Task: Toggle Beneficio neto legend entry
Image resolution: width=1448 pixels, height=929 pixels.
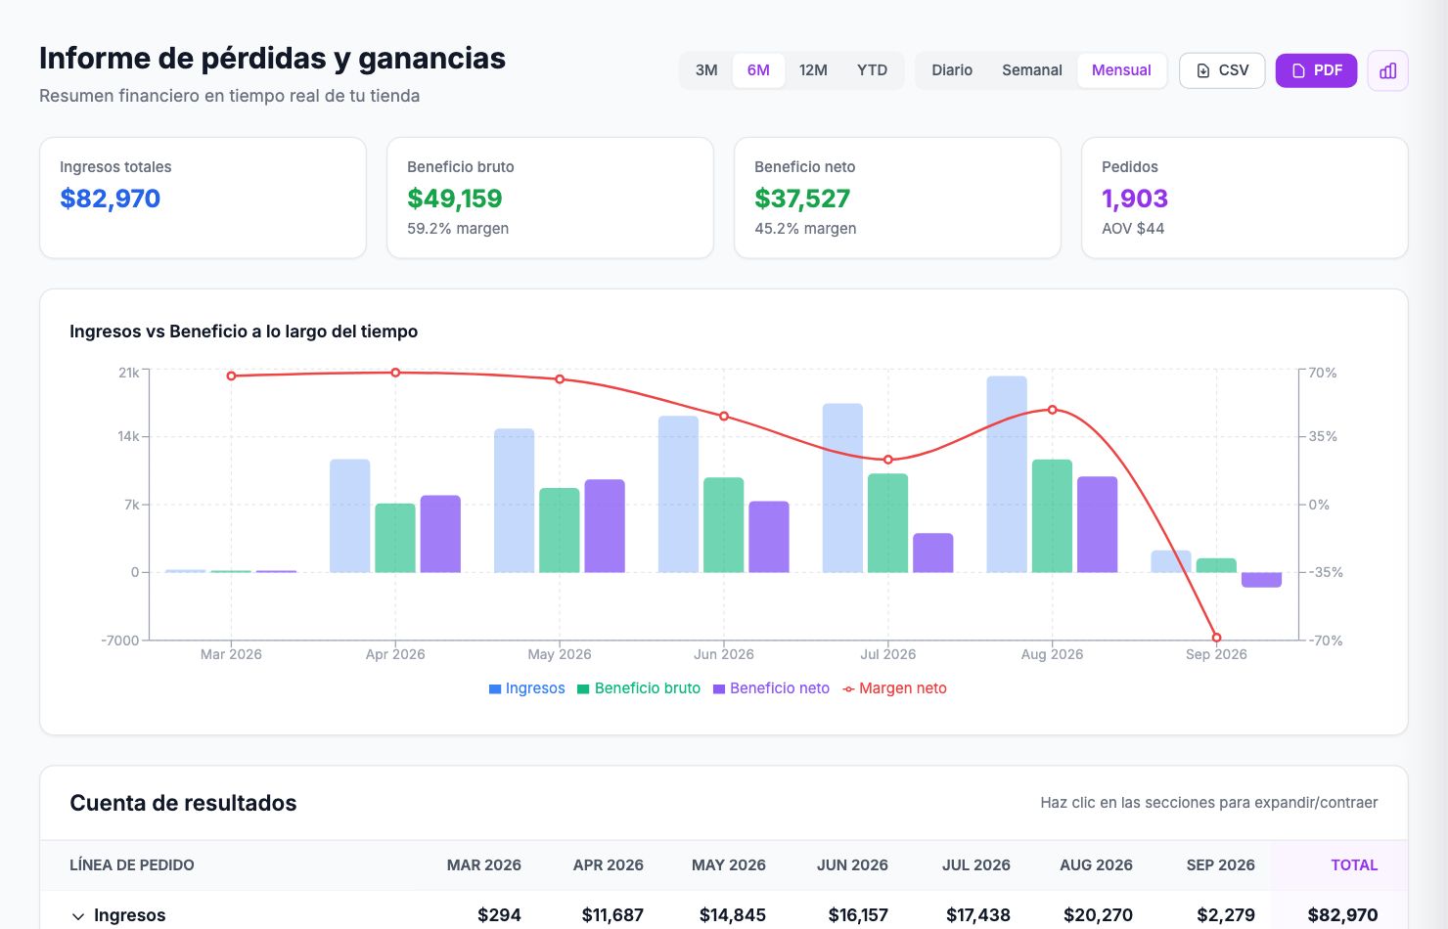Action: pos(771,688)
